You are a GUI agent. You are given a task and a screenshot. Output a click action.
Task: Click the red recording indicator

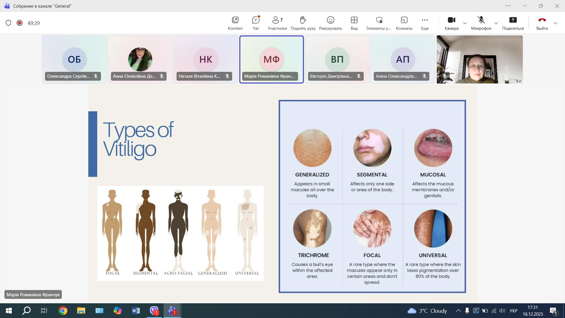tap(20, 23)
